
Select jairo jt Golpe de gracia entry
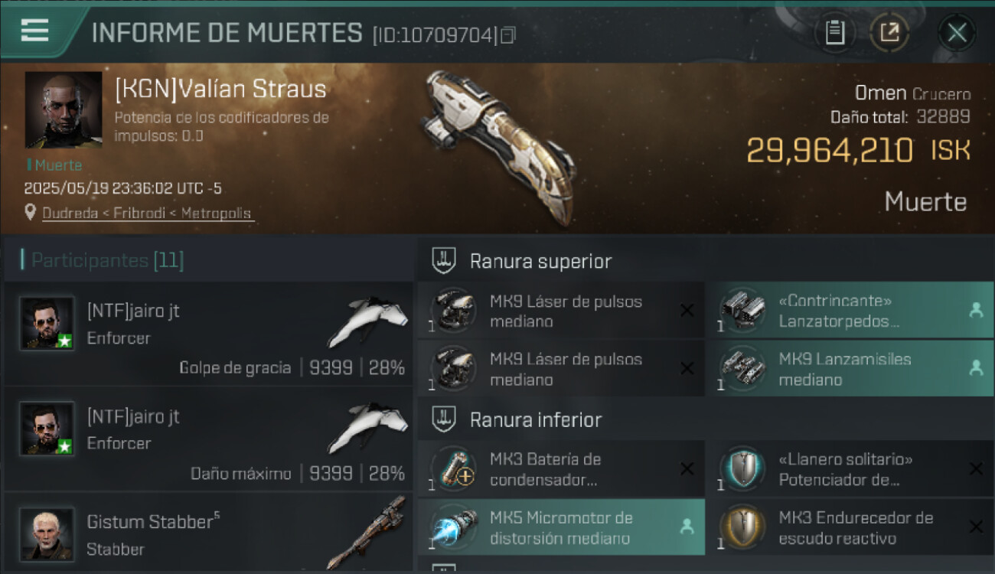point(208,334)
